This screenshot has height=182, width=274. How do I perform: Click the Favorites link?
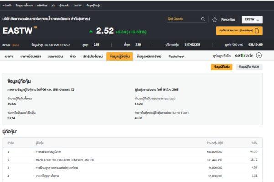pyautogui.click(x=228, y=19)
